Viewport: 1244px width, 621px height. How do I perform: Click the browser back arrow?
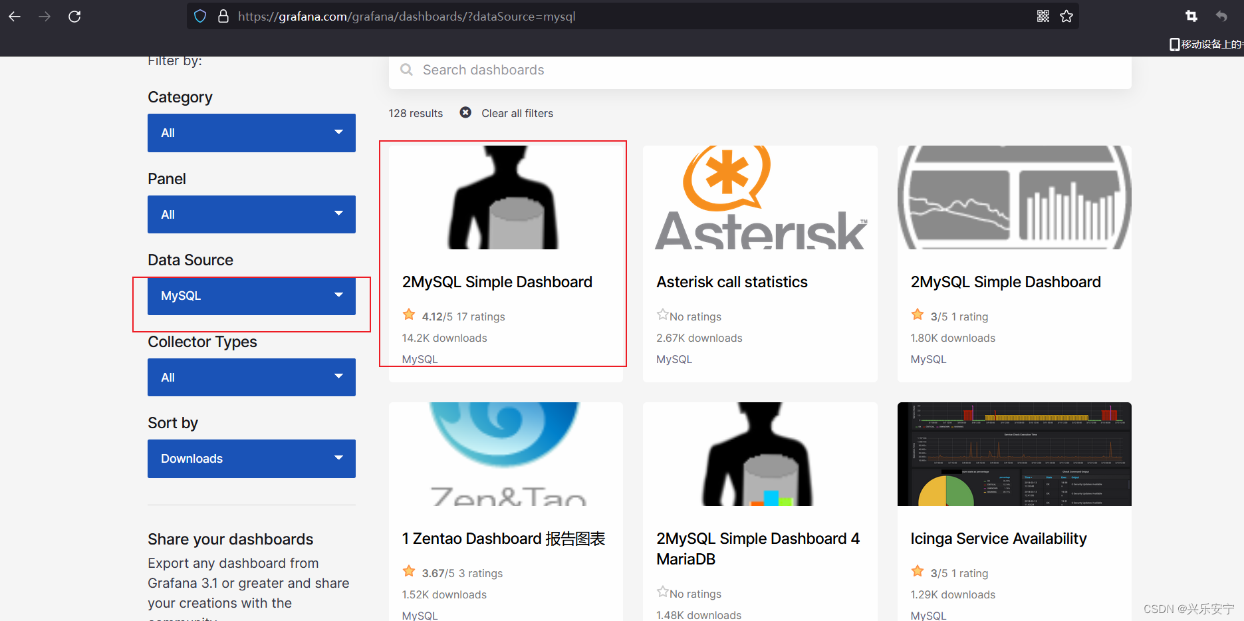(x=15, y=17)
